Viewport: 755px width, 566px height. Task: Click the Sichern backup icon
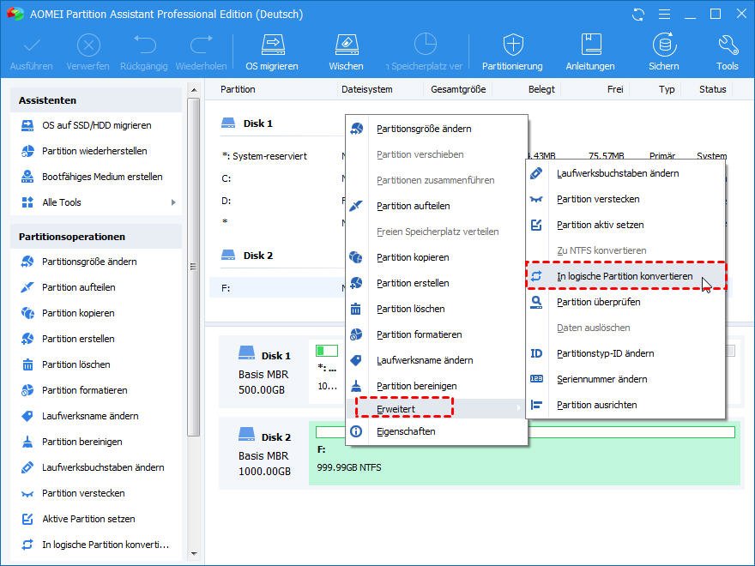pos(664,45)
